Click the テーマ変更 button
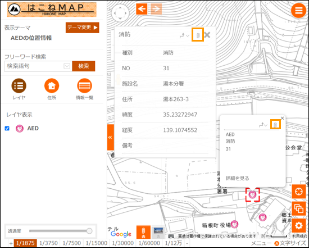Viewport: 309px width, 250px height. point(83,28)
